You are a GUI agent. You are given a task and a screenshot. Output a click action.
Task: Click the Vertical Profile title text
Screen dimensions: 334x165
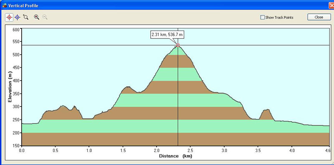pos(23,5)
